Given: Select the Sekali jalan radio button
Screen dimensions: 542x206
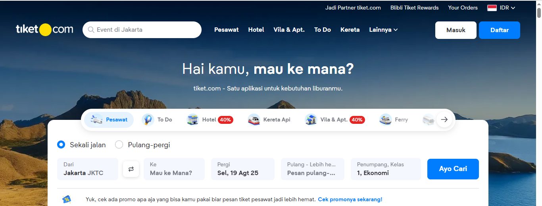Looking at the screenshot, I should click(61, 144).
